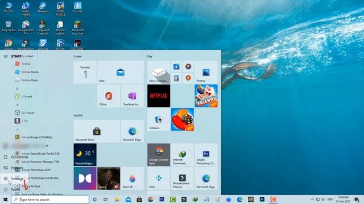Click the Windows Start button
364x204 pixels.
5,199
